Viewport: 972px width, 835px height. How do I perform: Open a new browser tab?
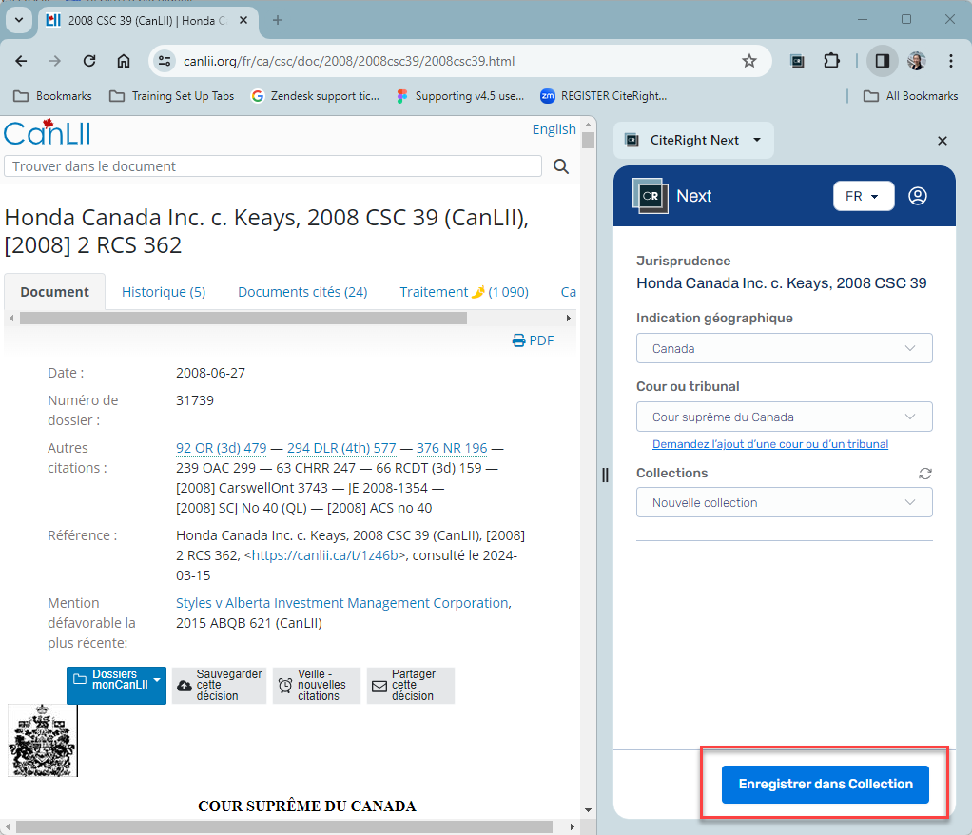[277, 21]
